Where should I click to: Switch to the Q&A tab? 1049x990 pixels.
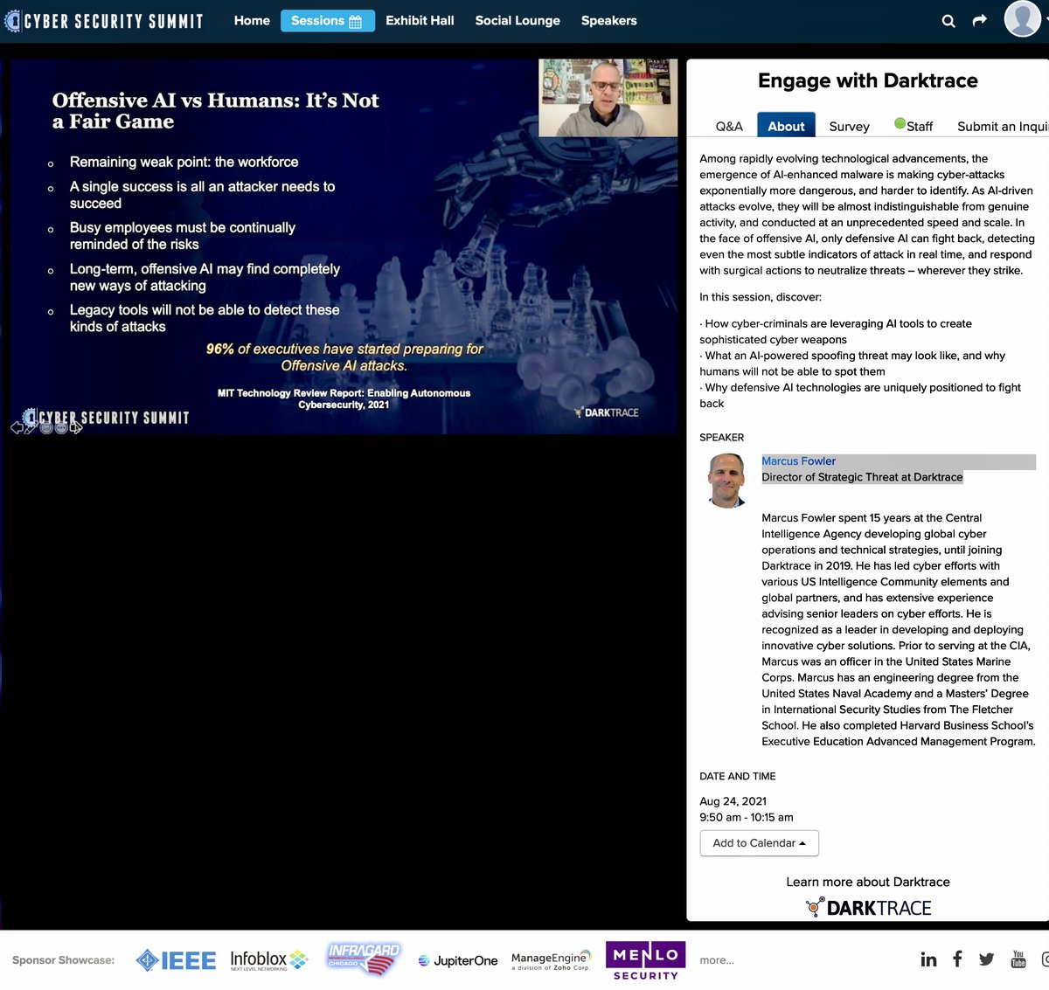pos(729,126)
